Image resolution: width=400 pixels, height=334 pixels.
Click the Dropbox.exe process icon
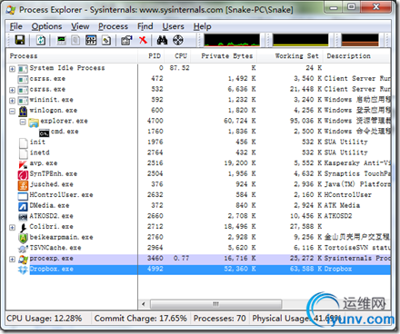23,269
